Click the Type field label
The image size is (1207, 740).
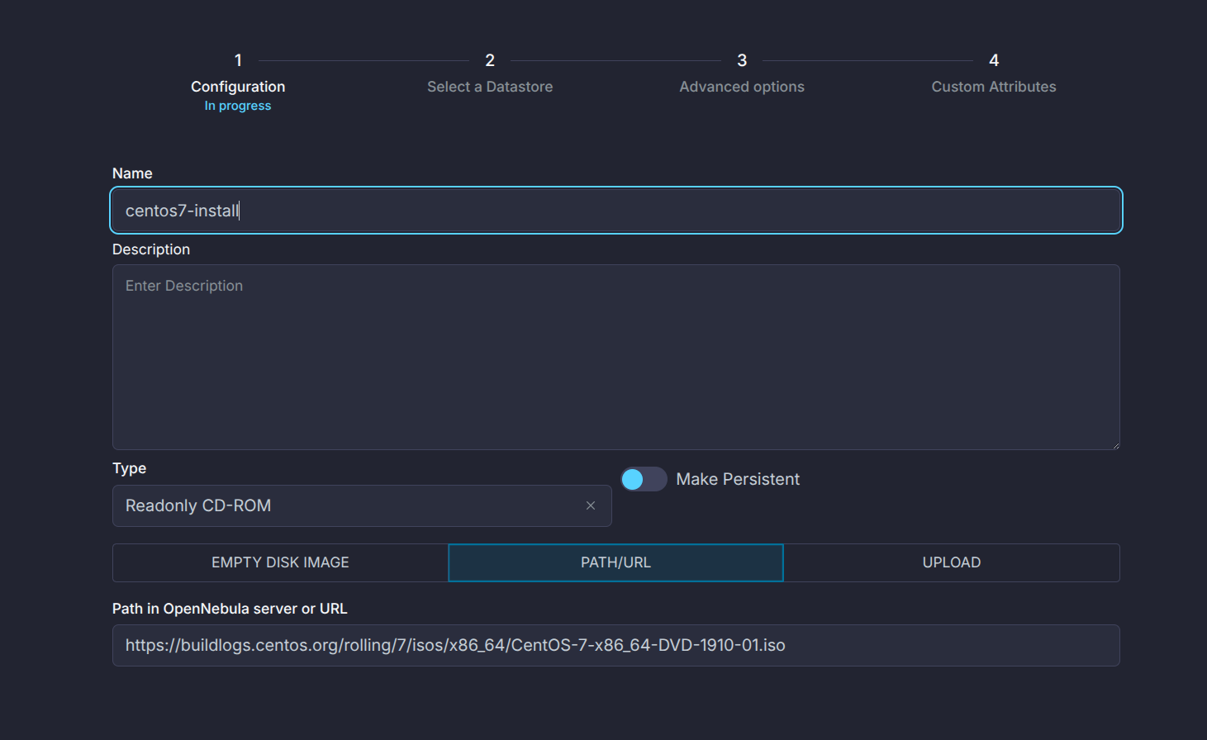[129, 468]
